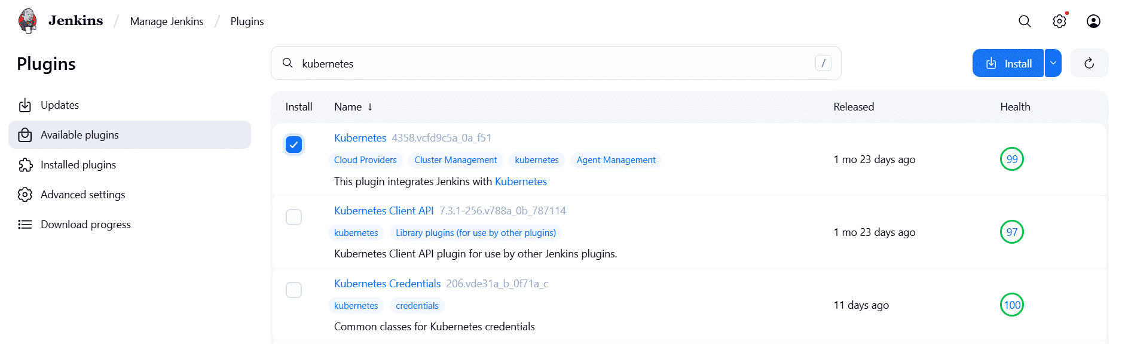1122x344 pixels.
Task: Filter by Cluster Management tag
Action: click(455, 160)
